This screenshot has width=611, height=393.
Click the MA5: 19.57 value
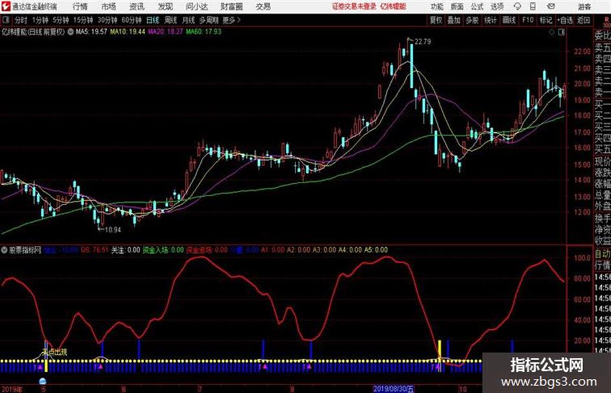(x=92, y=32)
